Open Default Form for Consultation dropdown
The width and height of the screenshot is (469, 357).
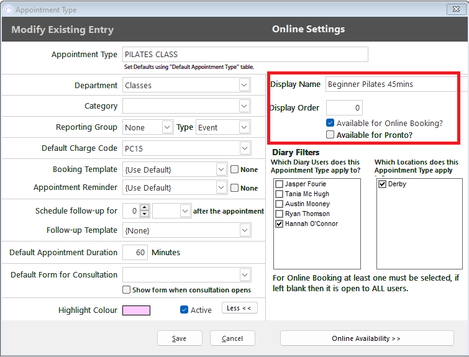(x=245, y=275)
